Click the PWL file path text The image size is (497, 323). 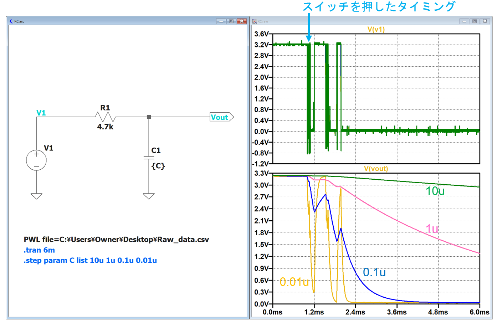click(x=116, y=240)
